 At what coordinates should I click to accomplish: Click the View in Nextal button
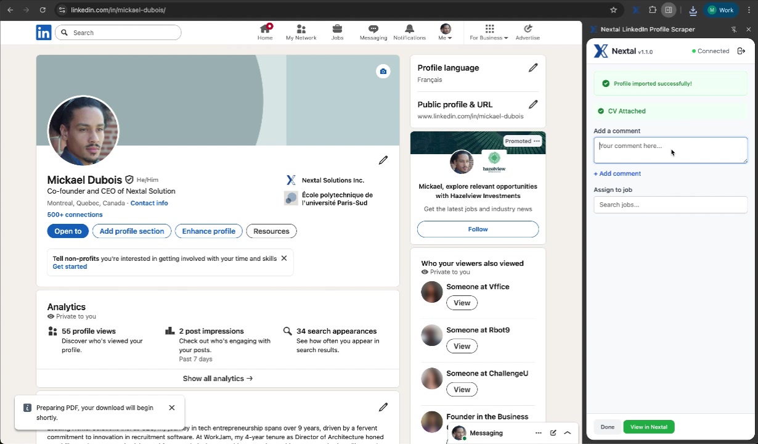(648, 427)
